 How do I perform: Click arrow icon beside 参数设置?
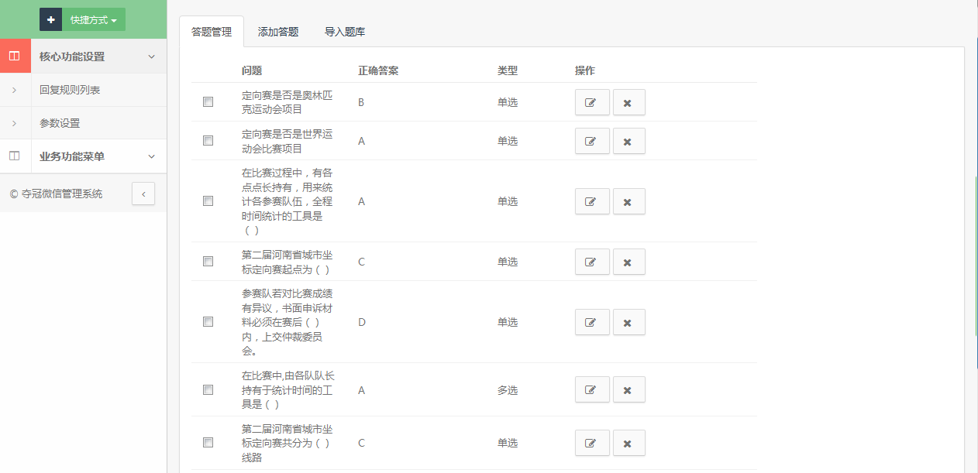click(15, 123)
